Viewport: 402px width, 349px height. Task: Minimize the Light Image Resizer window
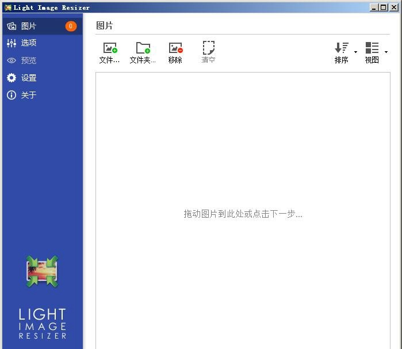tap(374, 7)
